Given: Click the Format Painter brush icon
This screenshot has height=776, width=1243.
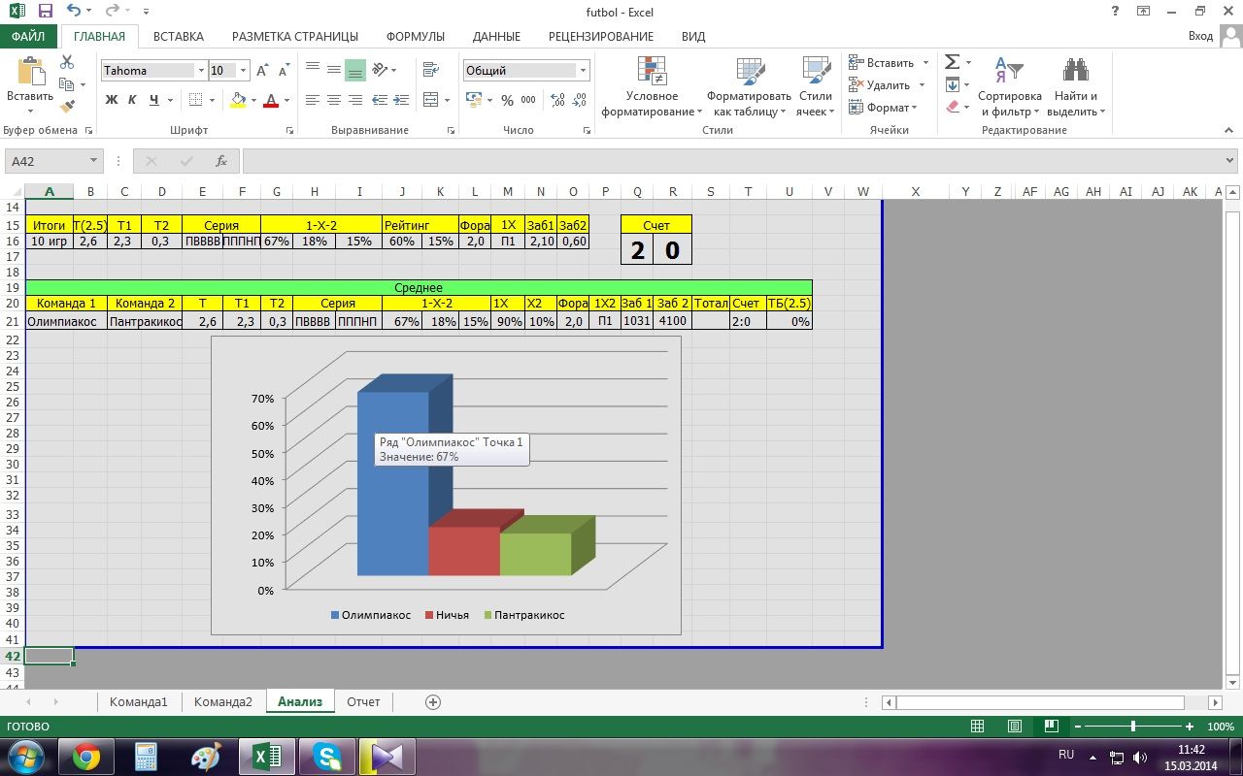Looking at the screenshot, I should (67, 107).
